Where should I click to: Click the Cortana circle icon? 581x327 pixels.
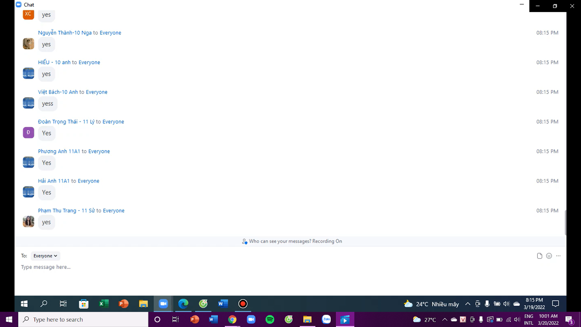(157, 319)
